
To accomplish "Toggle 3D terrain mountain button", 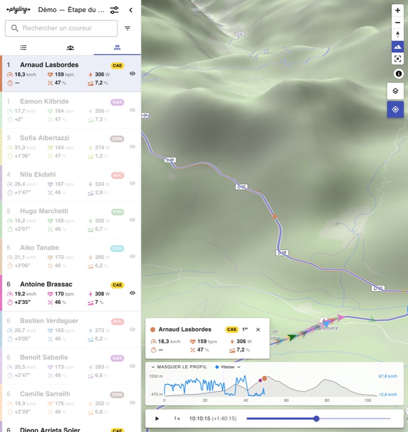I will (397, 47).
